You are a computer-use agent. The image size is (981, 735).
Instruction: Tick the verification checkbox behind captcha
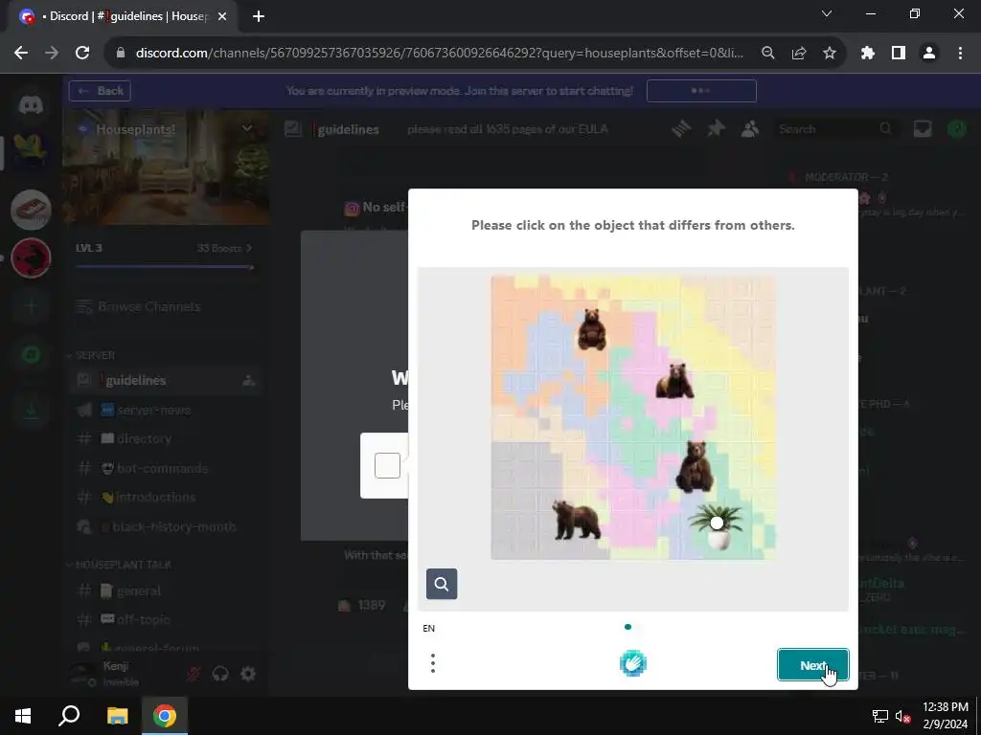pyautogui.click(x=387, y=466)
